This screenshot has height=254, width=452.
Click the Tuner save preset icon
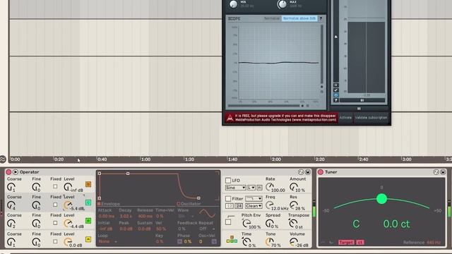point(443,172)
